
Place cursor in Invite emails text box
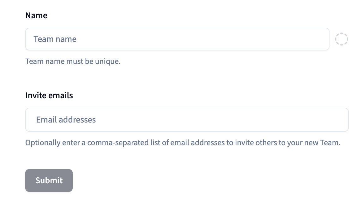tap(186, 120)
